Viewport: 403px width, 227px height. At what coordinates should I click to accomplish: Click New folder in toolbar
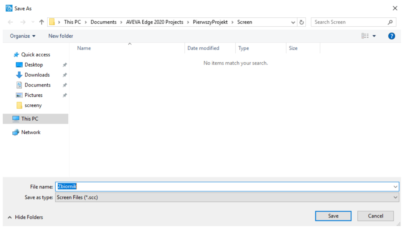point(61,36)
